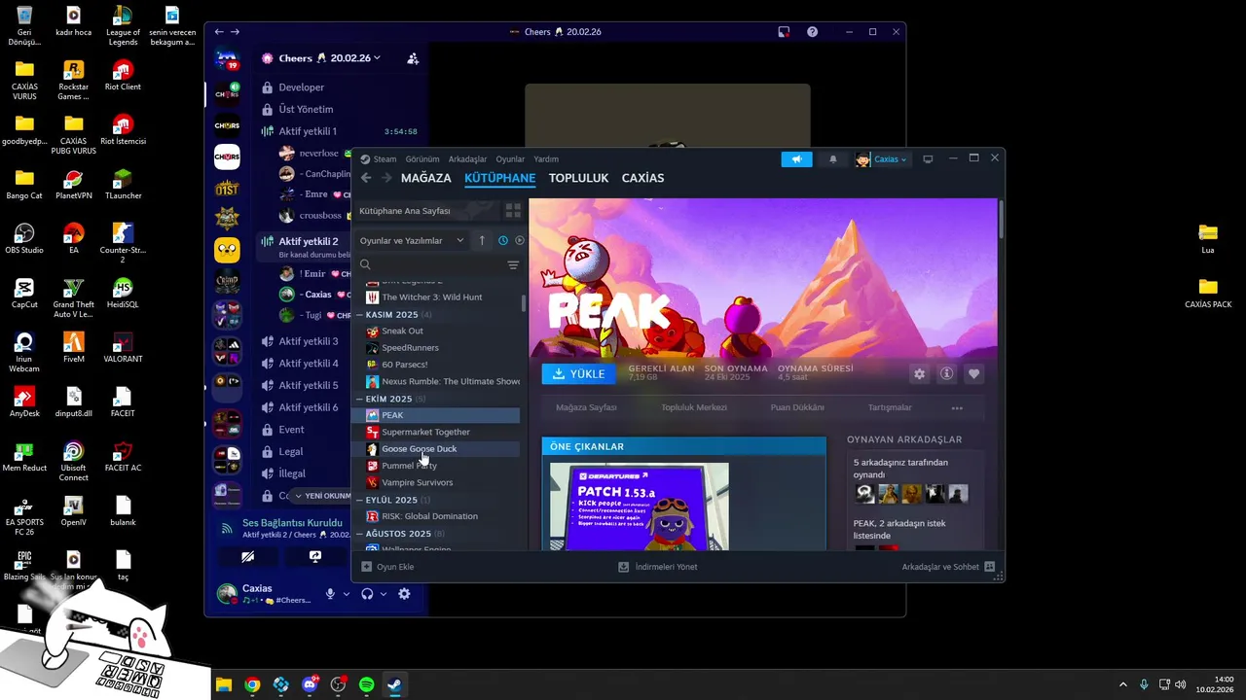Open the Görünüm menu
Viewport: 1246px width, 700px height.
coord(422,159)
